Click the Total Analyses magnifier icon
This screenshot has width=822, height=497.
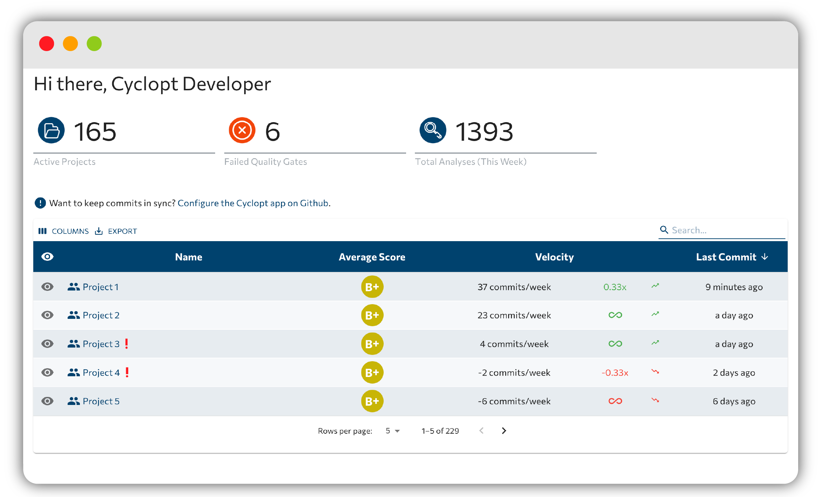tap(433, 130)
